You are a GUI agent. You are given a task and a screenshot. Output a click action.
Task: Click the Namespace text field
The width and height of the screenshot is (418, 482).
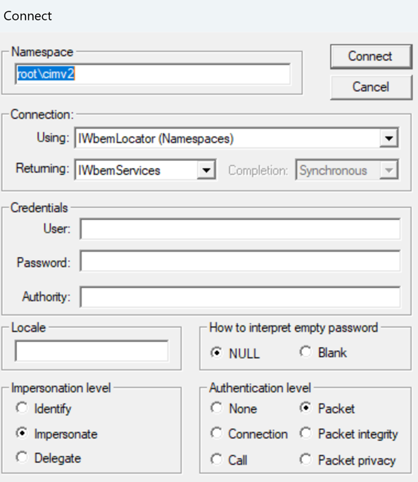point(153,74)
